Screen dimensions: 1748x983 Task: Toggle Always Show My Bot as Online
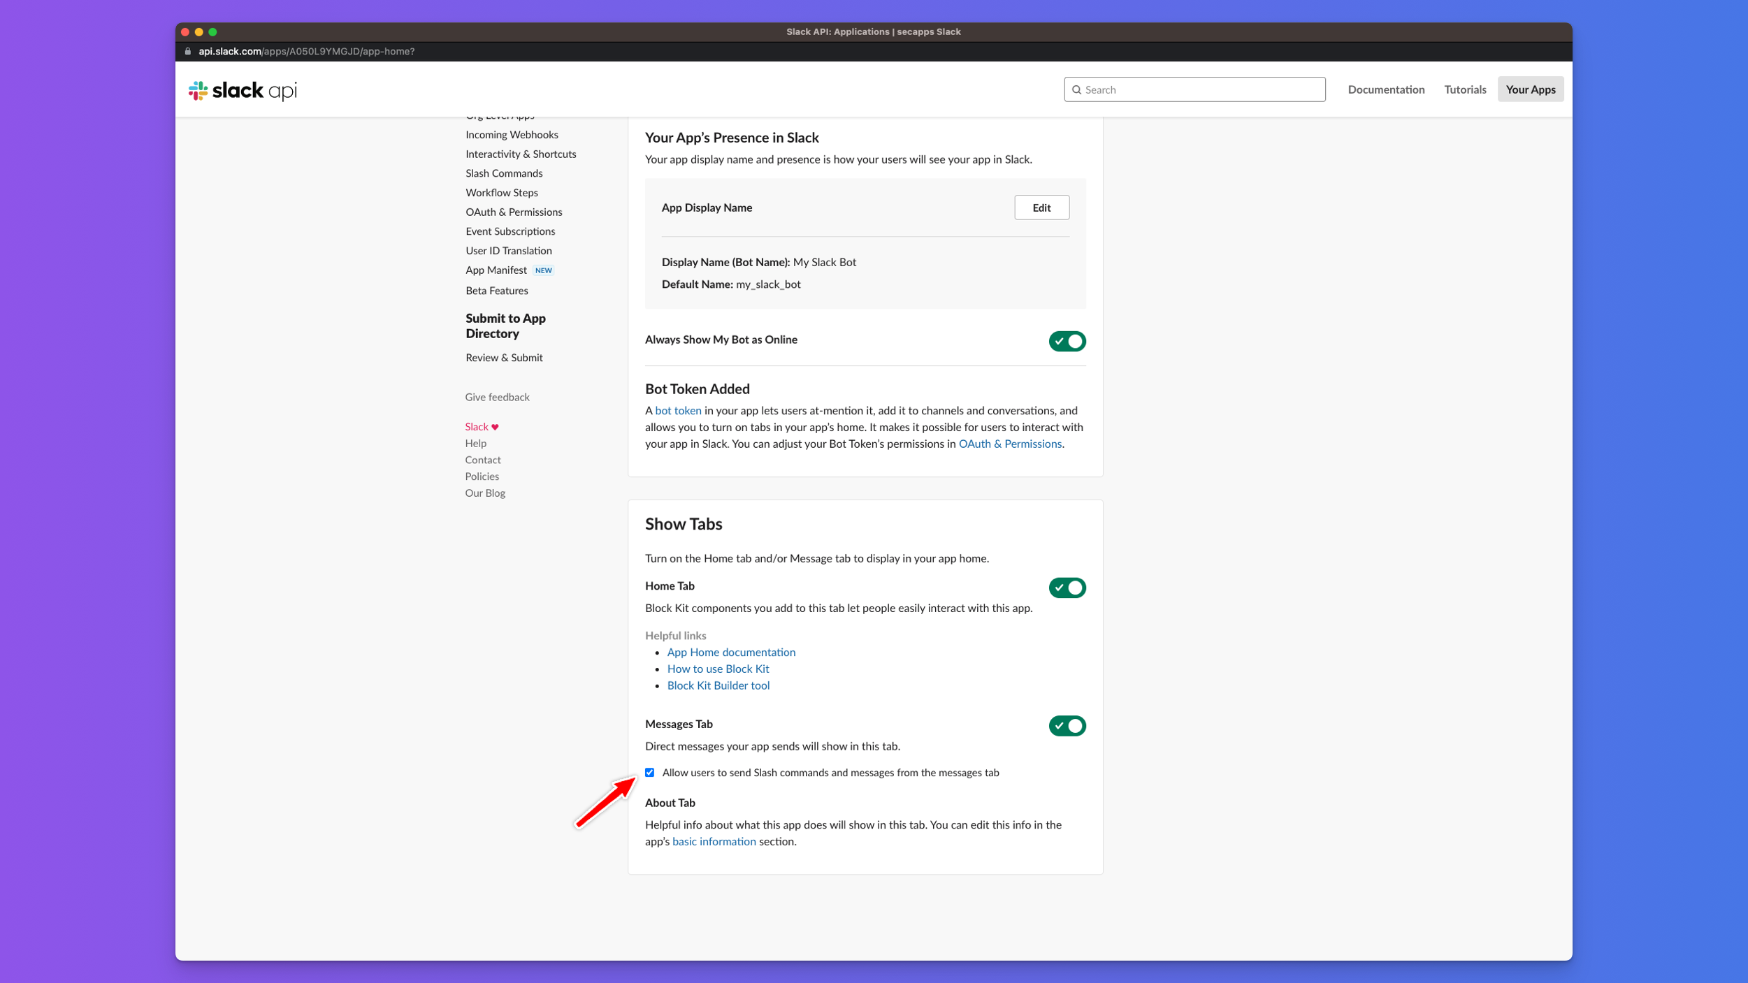click(1067, 341)
